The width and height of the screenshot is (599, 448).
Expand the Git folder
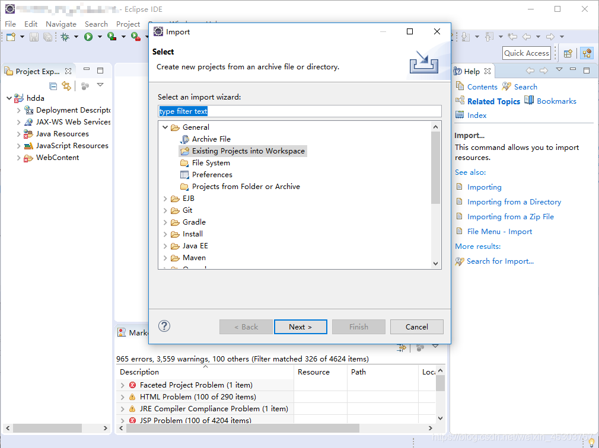pos(165,210)
